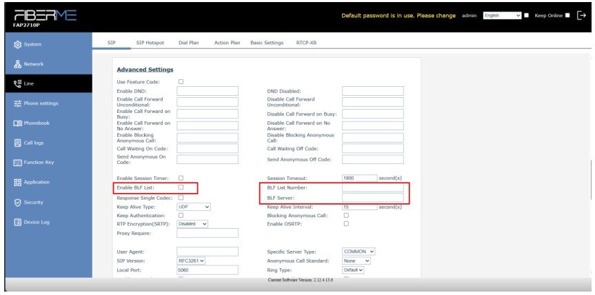Open the System section gear icon

tap(17, 44)
